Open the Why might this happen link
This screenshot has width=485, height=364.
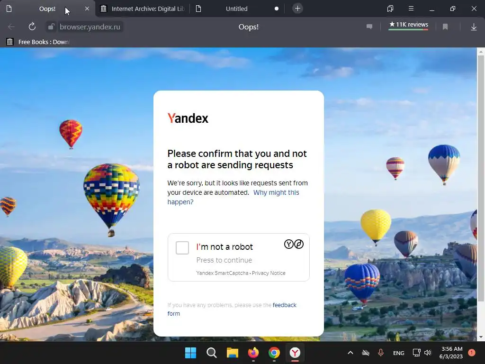pyautogui.click(x=233, y=197)
